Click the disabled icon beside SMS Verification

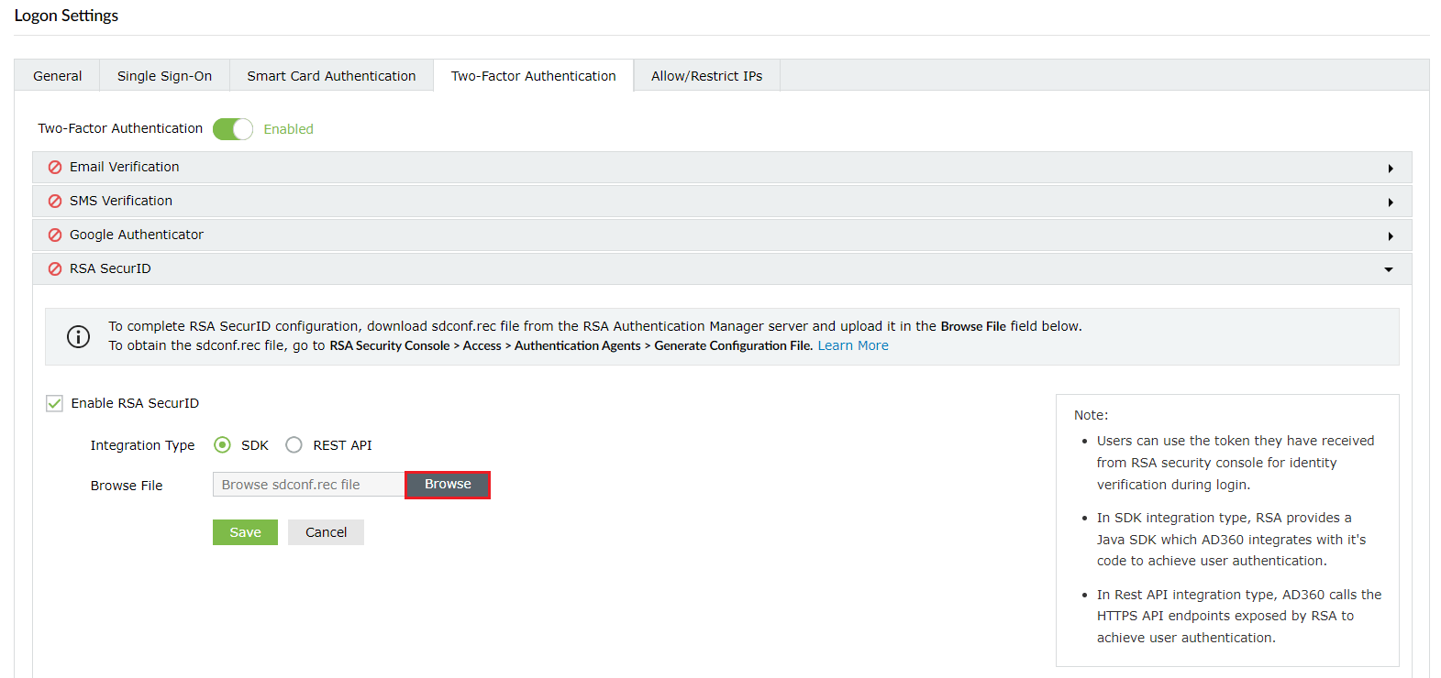coord(55,201)
